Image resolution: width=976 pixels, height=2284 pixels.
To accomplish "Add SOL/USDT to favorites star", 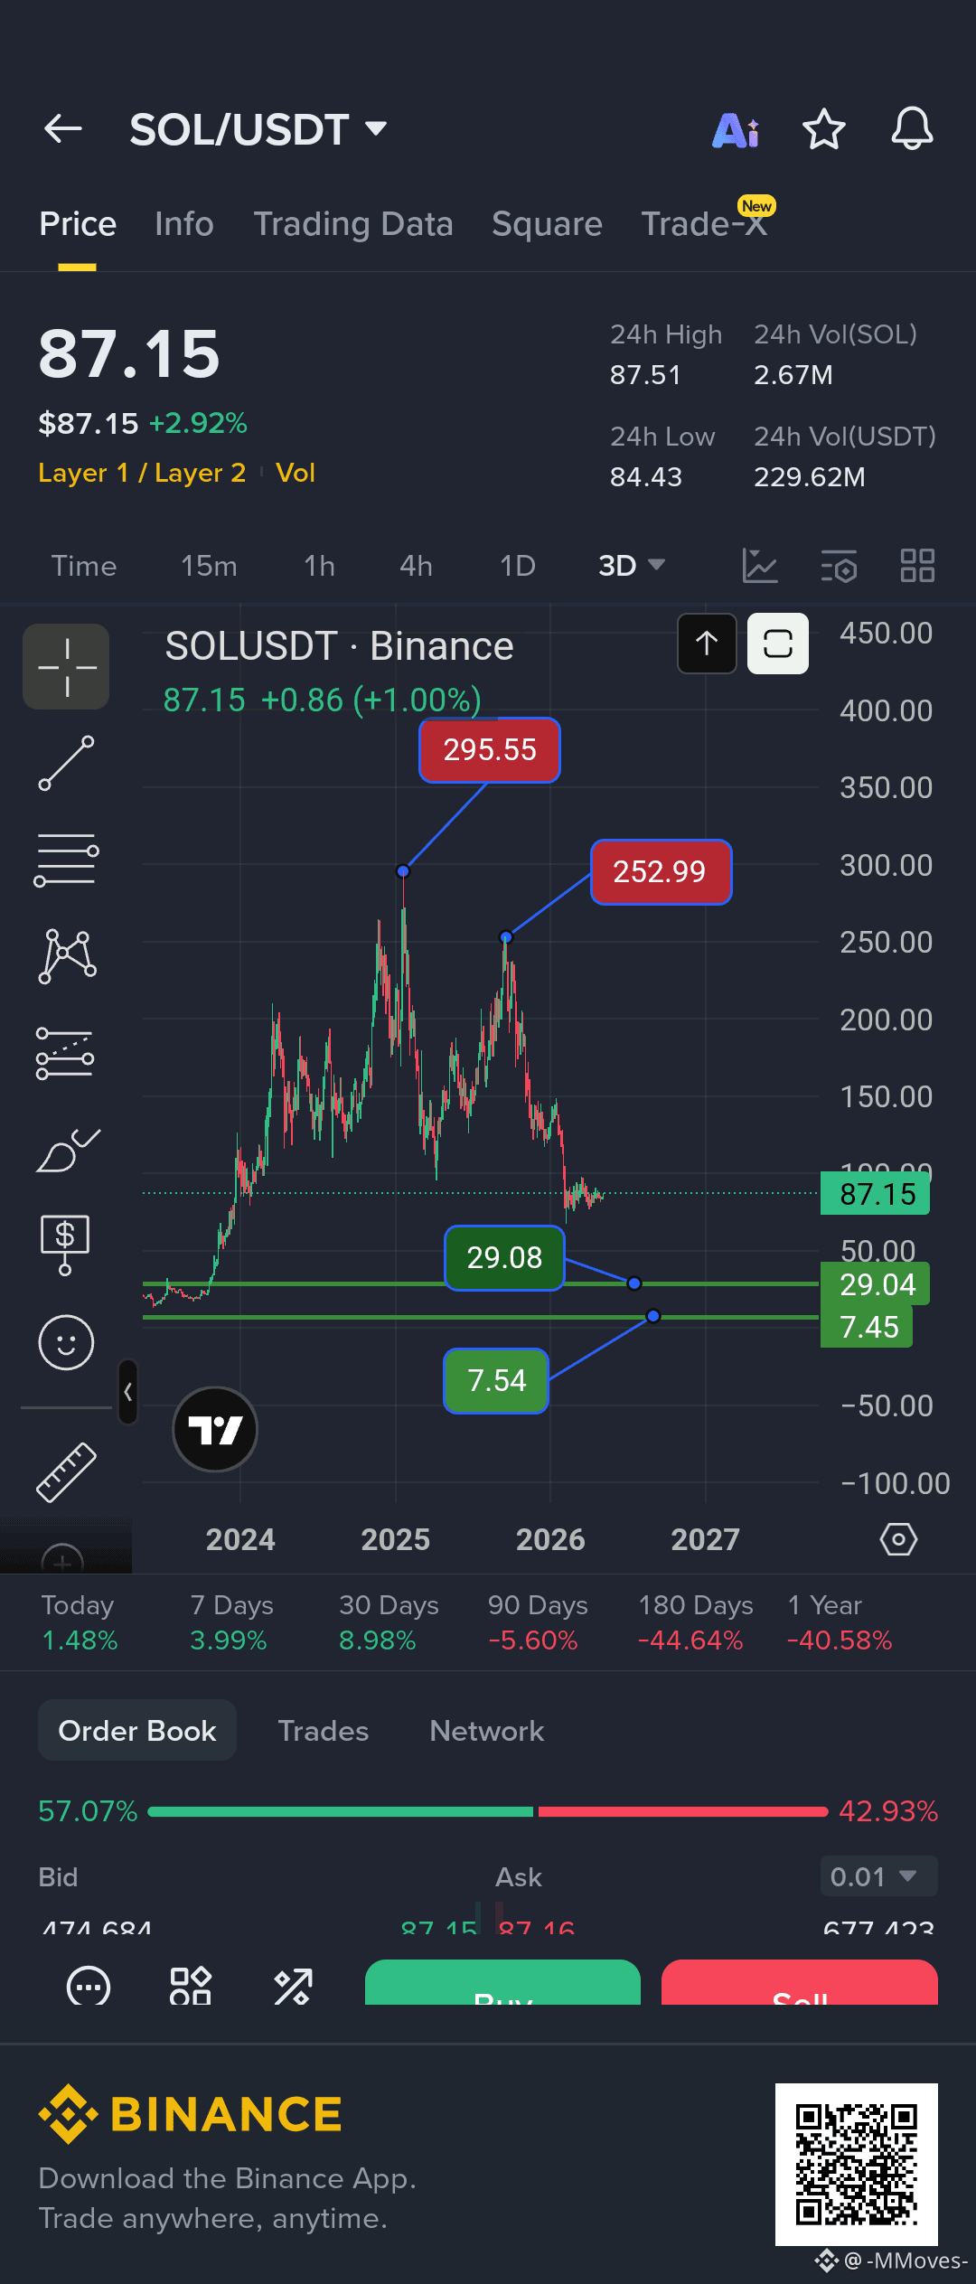I will (824, 129).
